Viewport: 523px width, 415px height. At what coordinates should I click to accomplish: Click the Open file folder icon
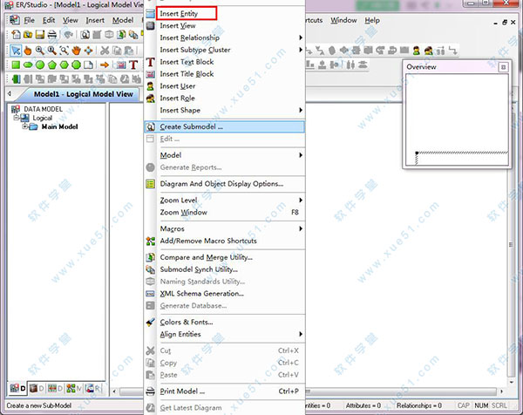pyautogui.click(x=28, y=35)
